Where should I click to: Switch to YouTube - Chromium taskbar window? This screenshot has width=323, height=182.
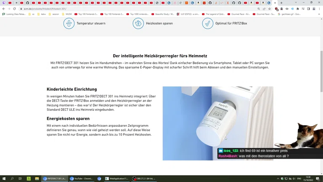point(82,179)
